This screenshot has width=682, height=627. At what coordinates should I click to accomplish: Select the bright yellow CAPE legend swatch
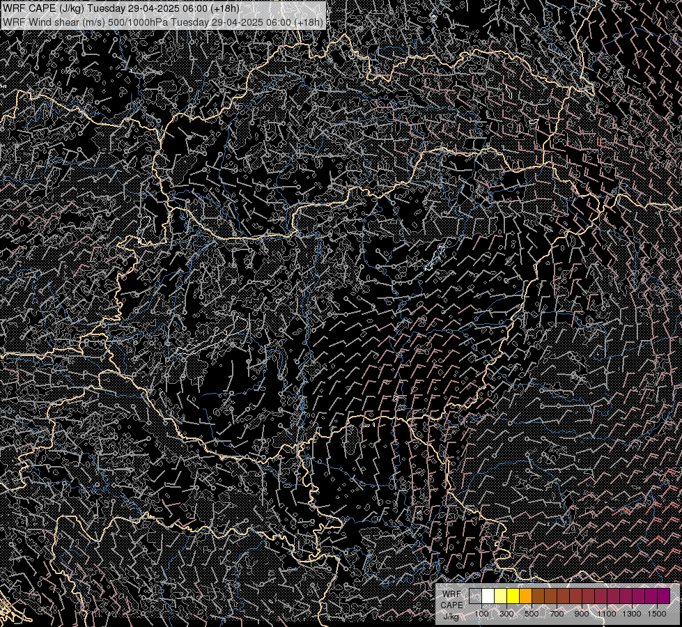[x=513, y=596]
